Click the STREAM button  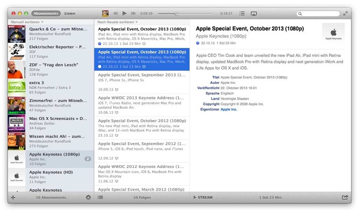(x=203, y=197)
